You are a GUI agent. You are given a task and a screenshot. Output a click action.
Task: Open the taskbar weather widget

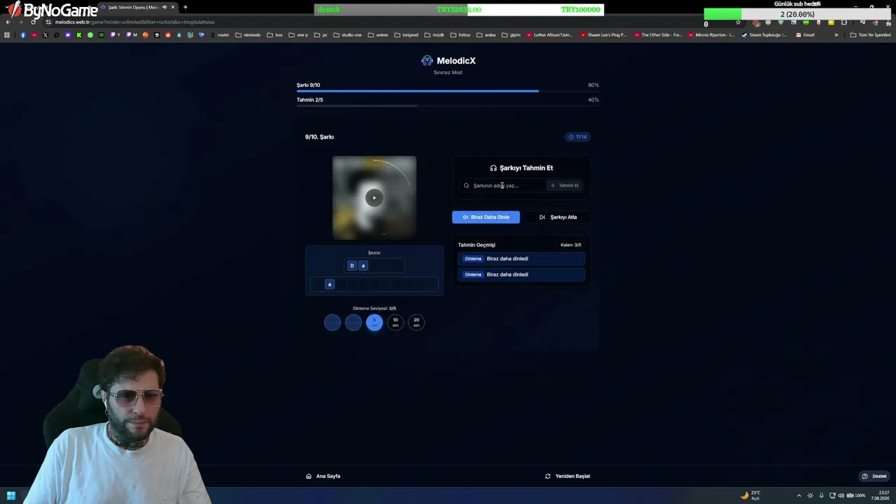click(x=750, y=496)
